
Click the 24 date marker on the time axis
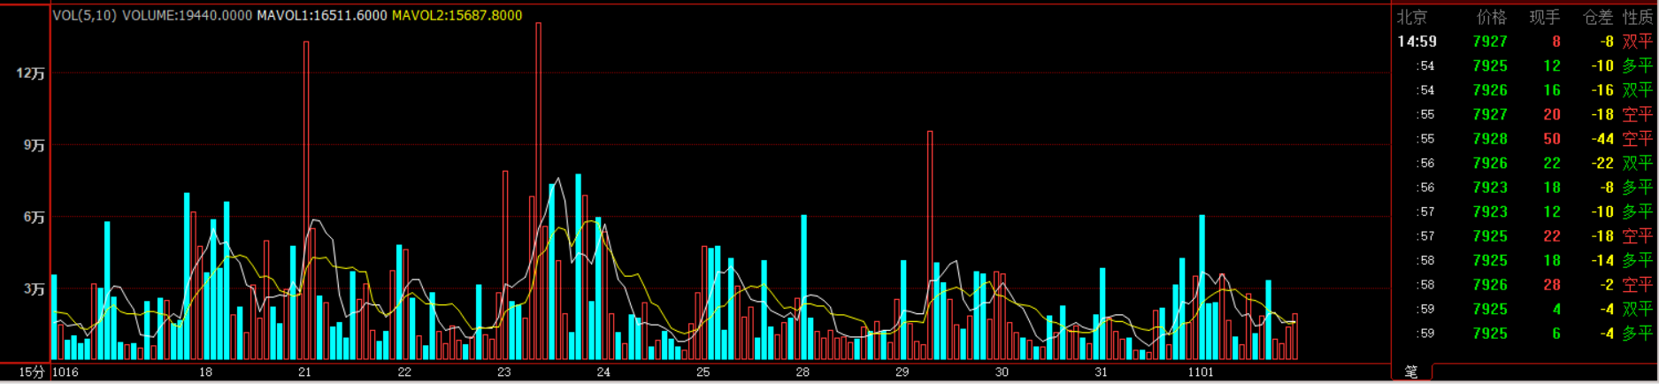point(603,372)
